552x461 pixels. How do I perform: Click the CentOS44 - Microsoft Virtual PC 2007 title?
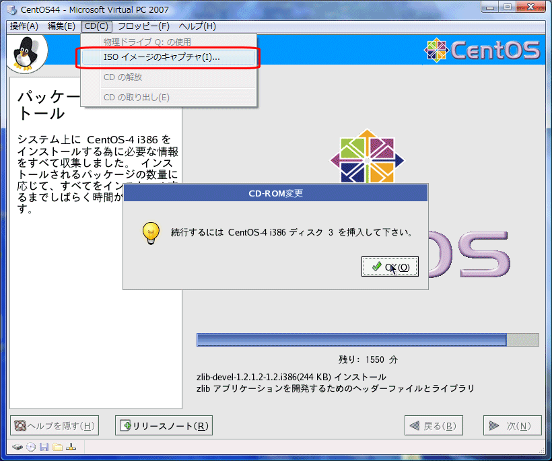tap(95, 9)
